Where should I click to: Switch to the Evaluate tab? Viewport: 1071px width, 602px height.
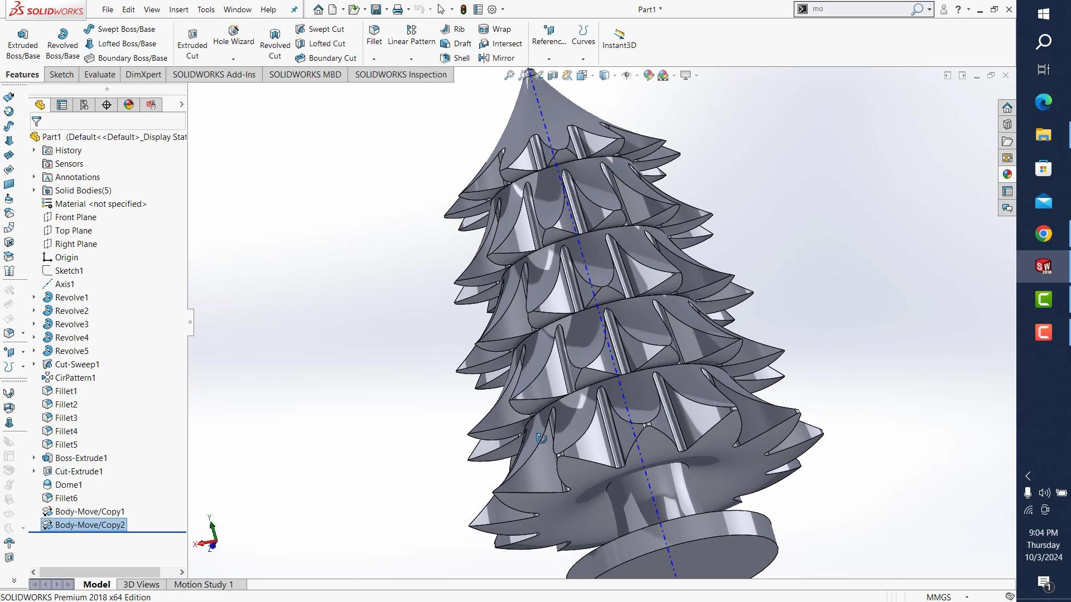click(99, 75)
